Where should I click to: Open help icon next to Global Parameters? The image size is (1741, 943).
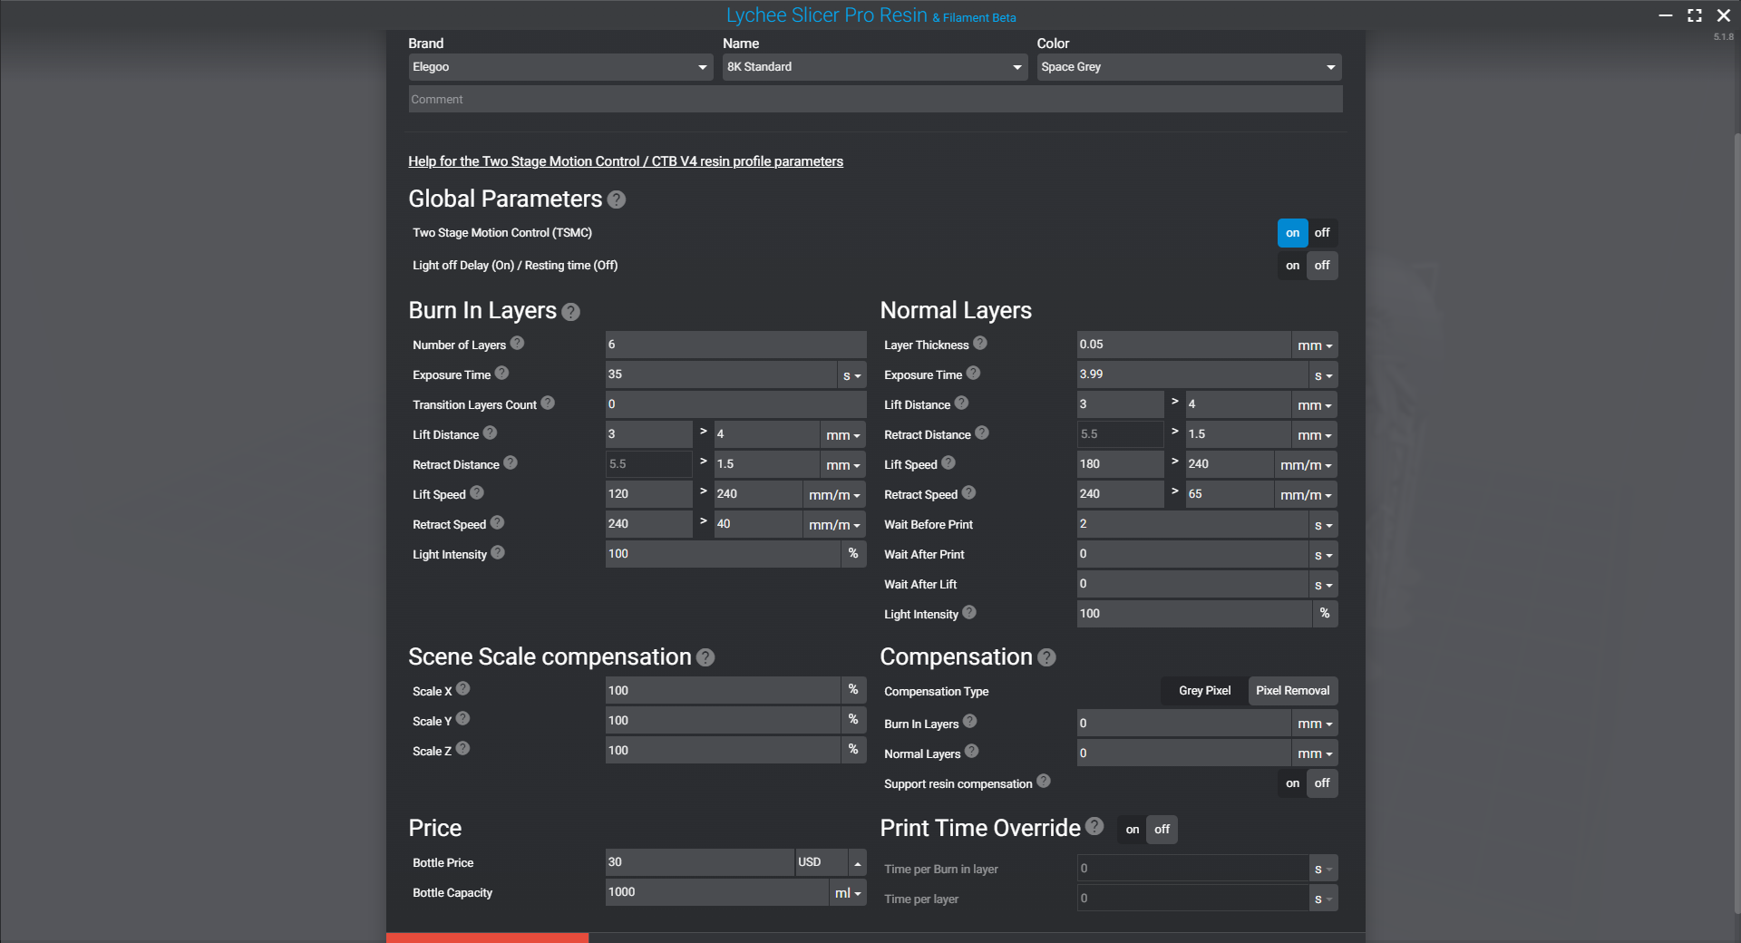(617, 199)
